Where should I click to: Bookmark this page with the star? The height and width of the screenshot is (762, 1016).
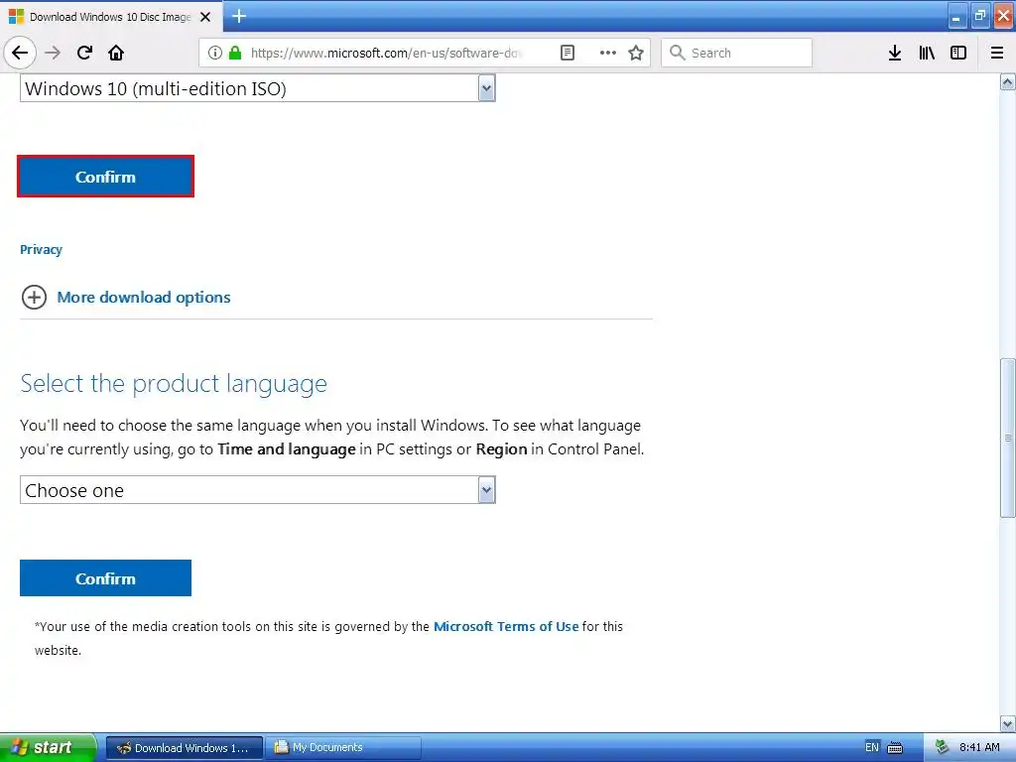click(636, 53)
